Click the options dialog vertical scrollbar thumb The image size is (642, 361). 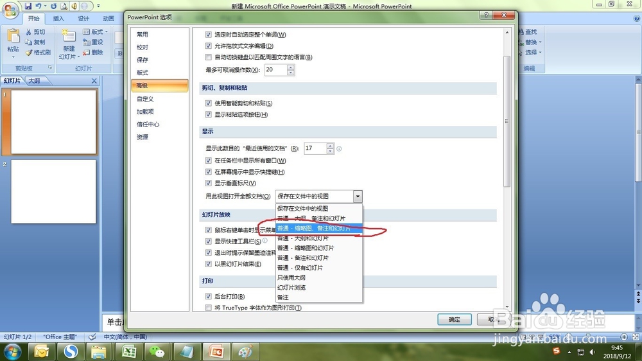pos(507,121)
